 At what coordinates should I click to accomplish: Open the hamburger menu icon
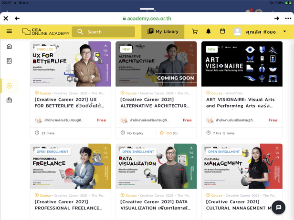pyautogui.click(x=9, y=31)
